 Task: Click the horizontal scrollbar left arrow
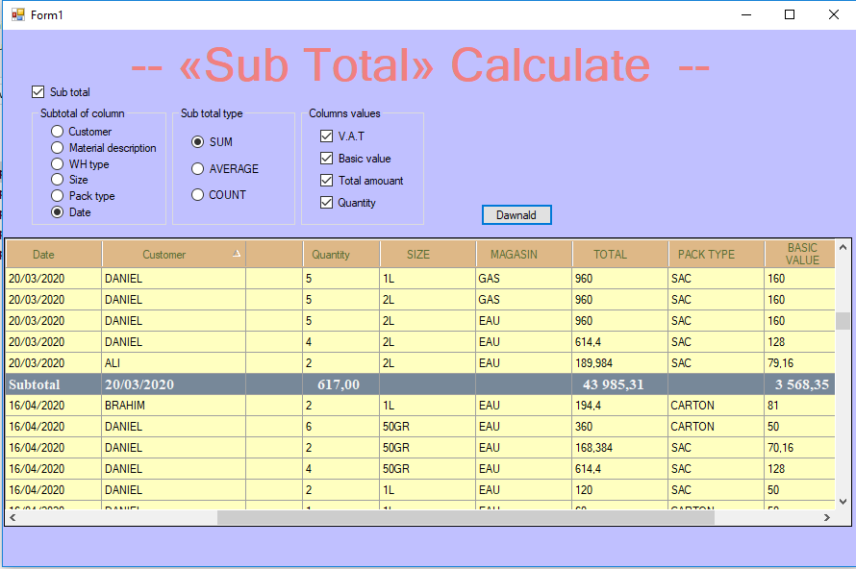[x=13, y=517]
